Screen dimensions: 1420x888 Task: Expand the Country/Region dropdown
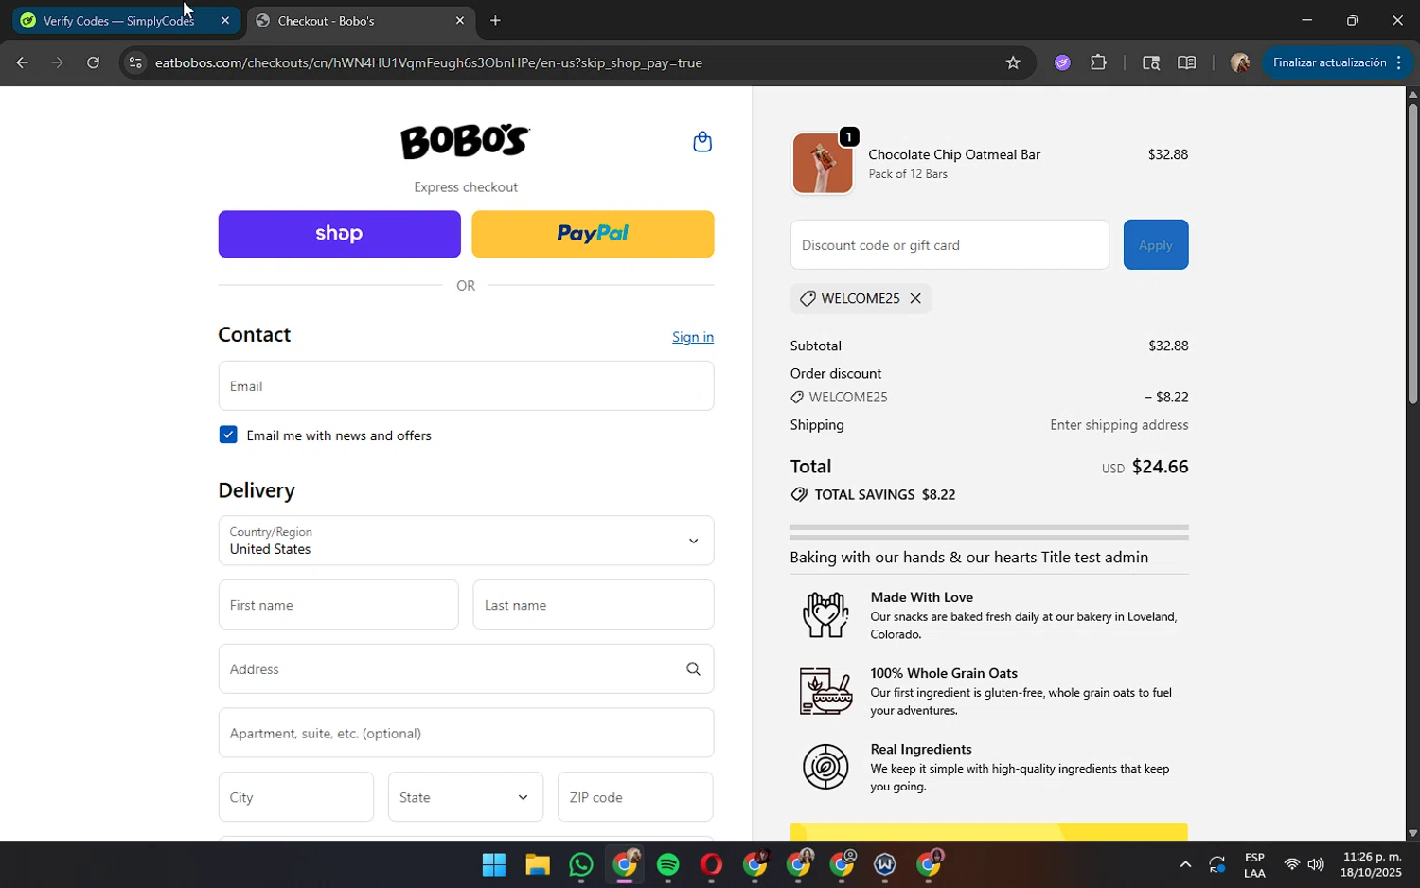tap(466, 541)
